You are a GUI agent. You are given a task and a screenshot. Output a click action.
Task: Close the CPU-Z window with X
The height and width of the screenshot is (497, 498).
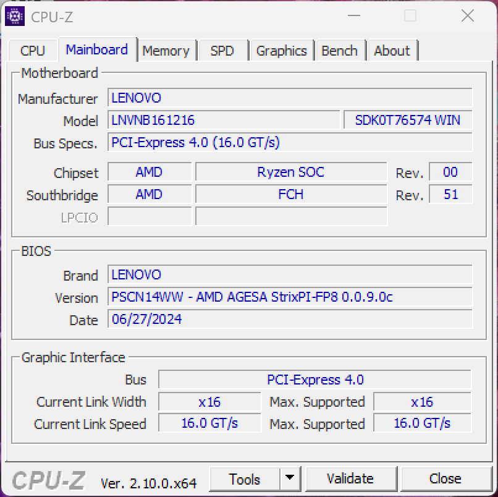(468, 15)
